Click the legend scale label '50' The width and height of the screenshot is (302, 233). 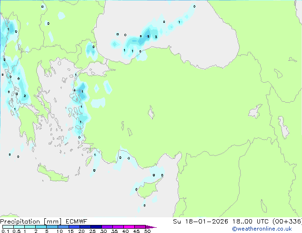(x=147, y=231)
